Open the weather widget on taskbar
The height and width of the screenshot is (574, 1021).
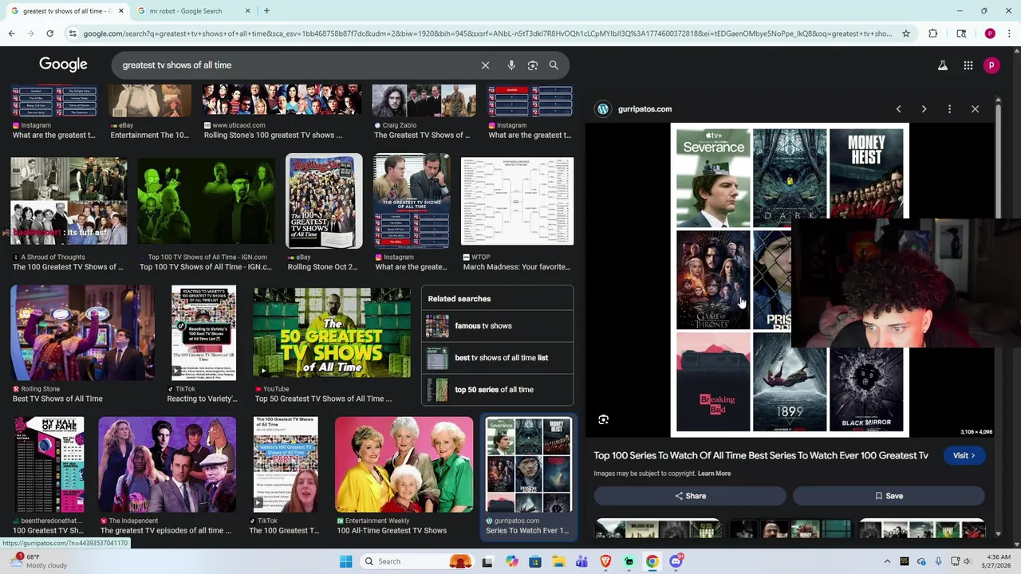pos(37,561)
